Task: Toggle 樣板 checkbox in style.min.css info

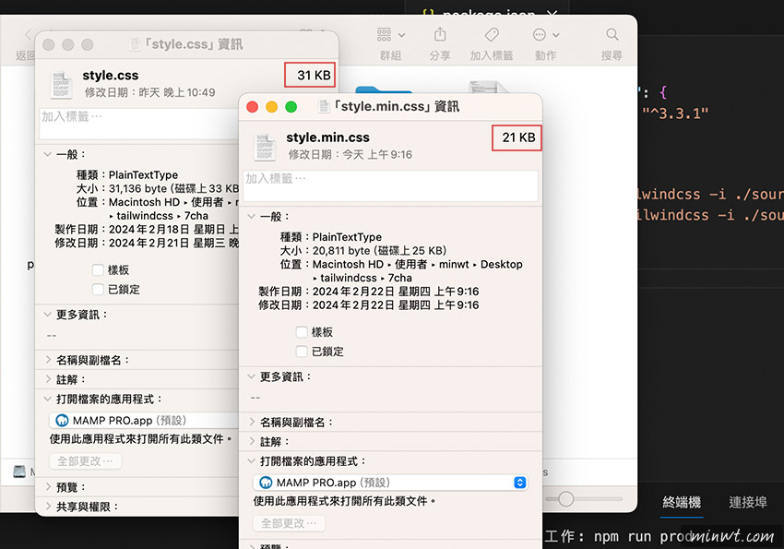Action: coord(302,332)
